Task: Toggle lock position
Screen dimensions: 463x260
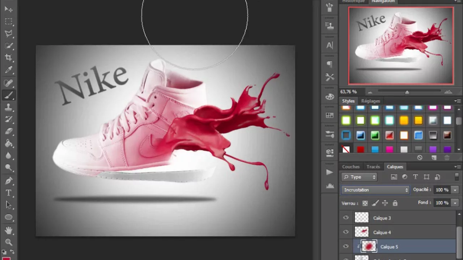Action: pyautogui.click(x=385, y=203)
